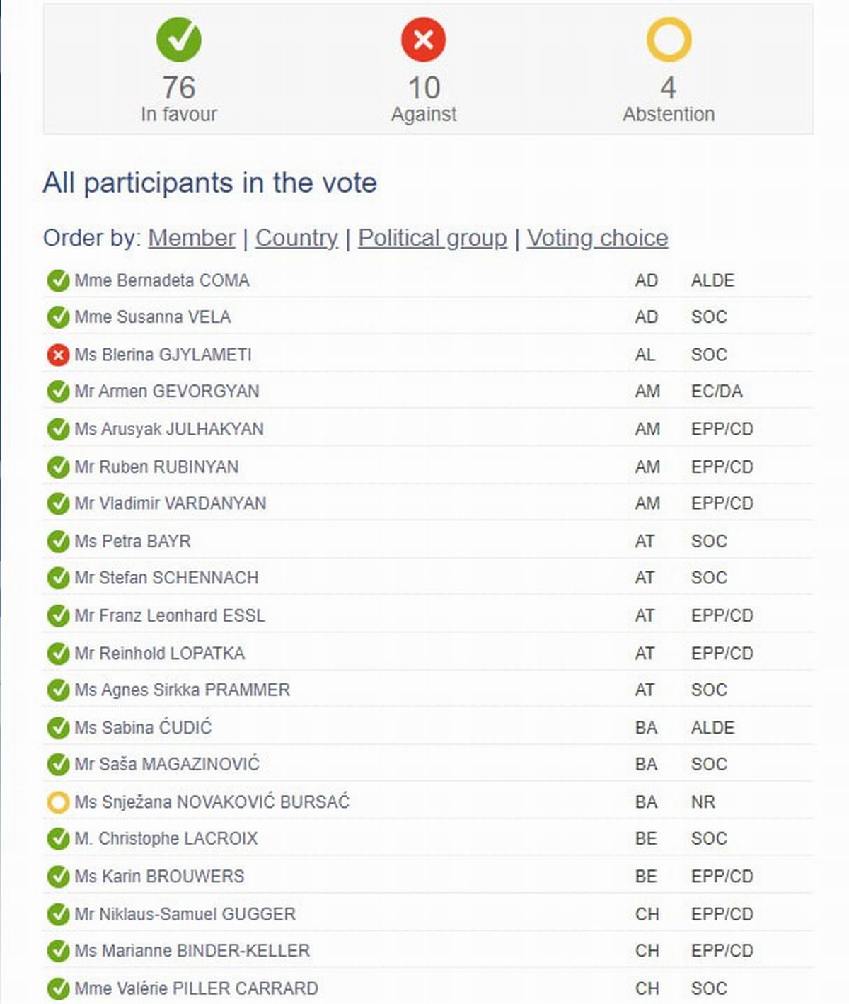Click the 76 In favour count

pos(179,88)
